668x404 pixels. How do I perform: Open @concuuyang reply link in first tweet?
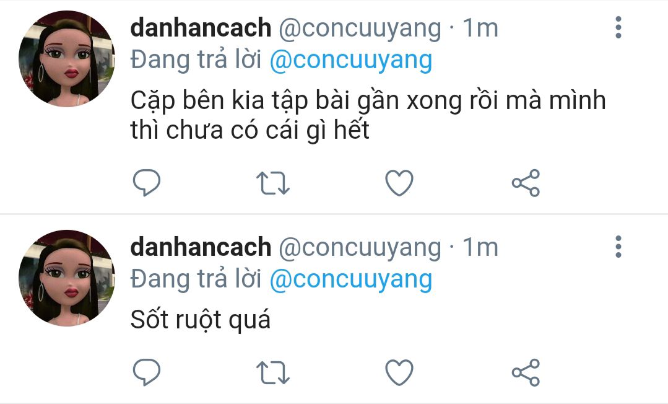pyautogui.click(x=351, y=59)
